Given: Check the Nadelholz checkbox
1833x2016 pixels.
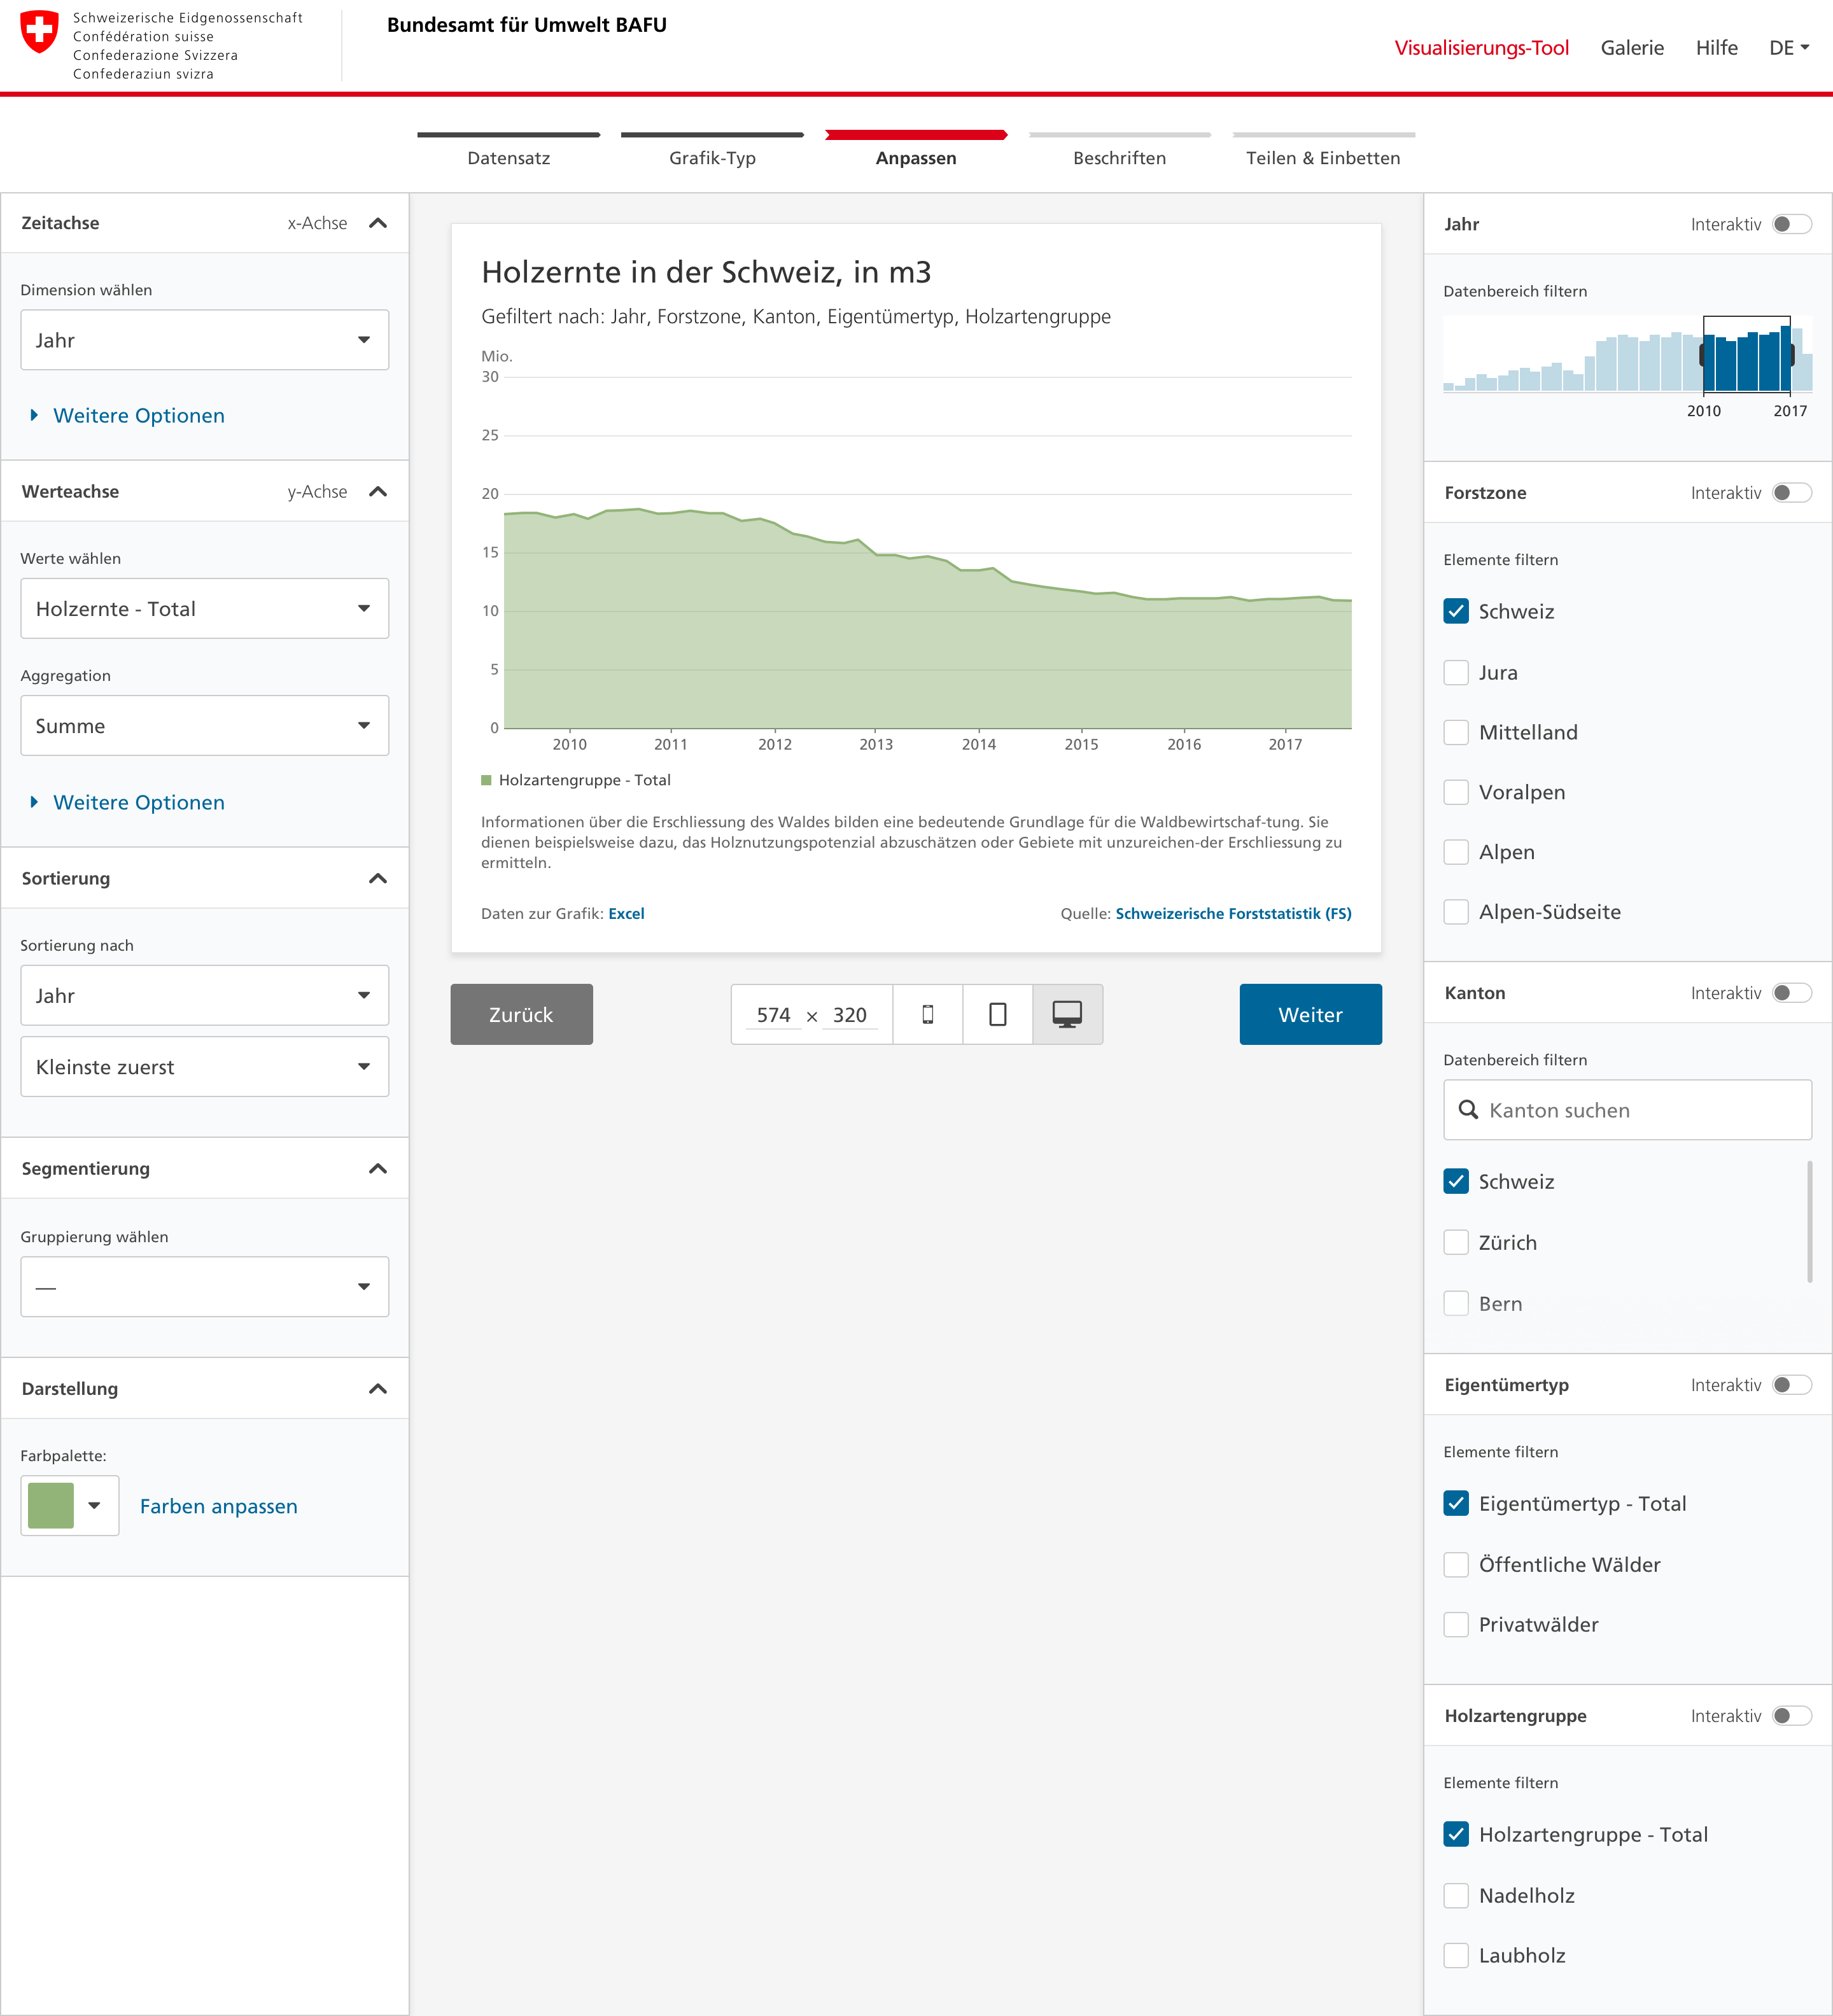Looking at the screenshot, I should 1456,1895.
